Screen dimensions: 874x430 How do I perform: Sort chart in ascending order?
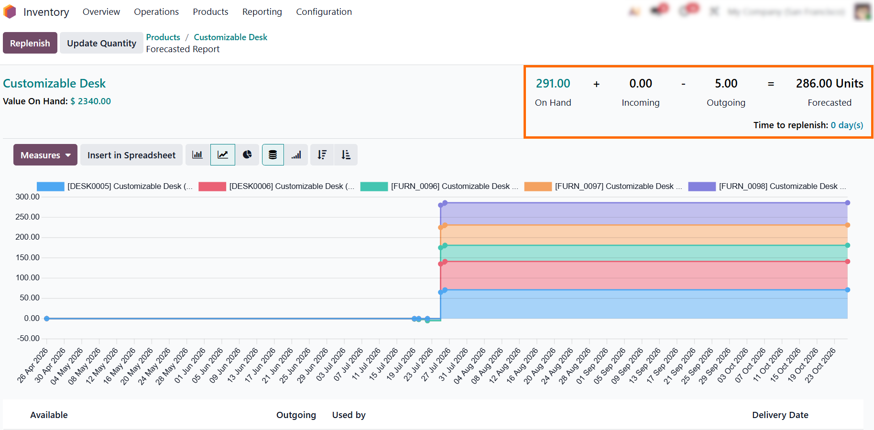[346, 155]
